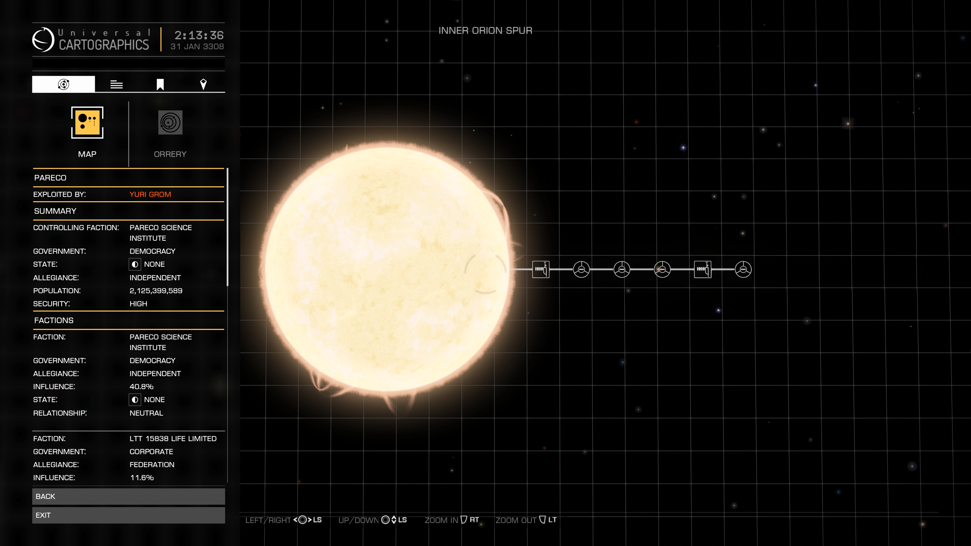971x546 pixels.
Task: Click the Universal Cartographics logo
Action: coord(44,40)
